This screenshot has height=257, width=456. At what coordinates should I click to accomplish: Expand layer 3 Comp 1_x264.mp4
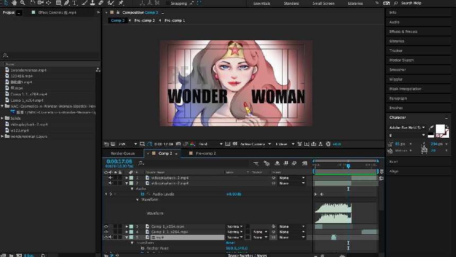coord(127,226)
